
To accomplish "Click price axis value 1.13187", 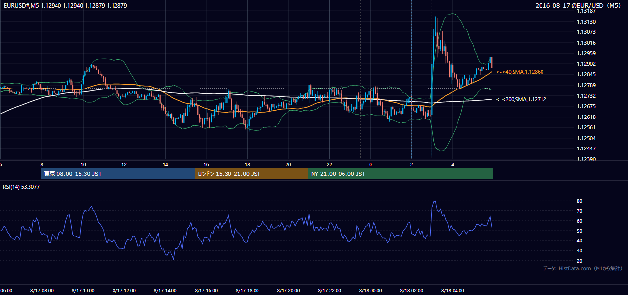I will [x=586, y=11].
